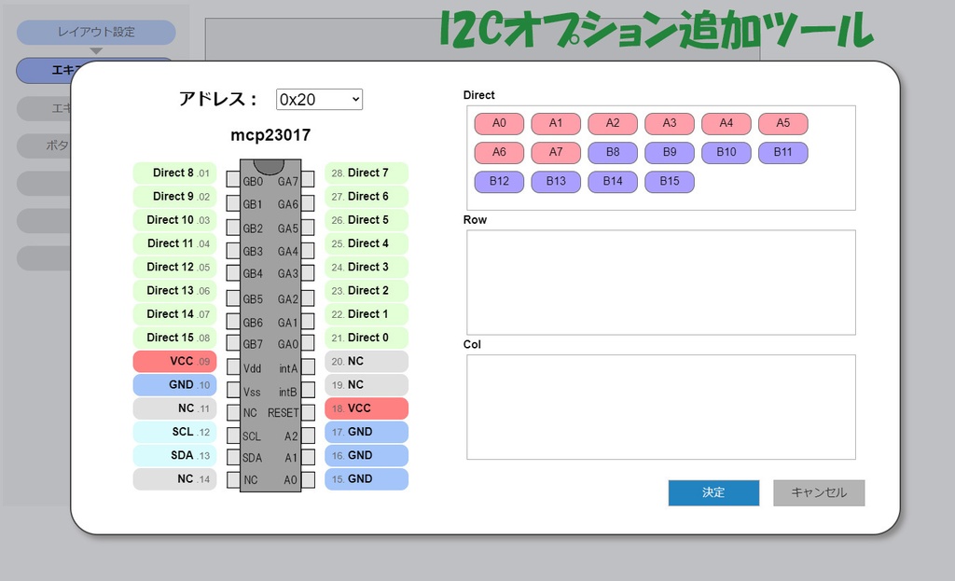Image resolution: width=955 pixels, height=581 pixels.
Task: Click the 決定 confirm button
Action: click(713, 492)
